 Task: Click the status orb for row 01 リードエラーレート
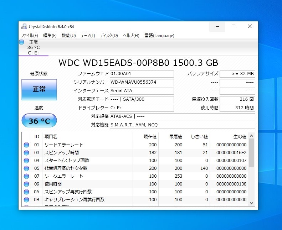pos(26,145)
